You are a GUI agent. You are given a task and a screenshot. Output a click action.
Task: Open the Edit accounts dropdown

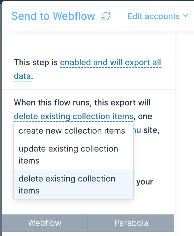coord(158,16)
